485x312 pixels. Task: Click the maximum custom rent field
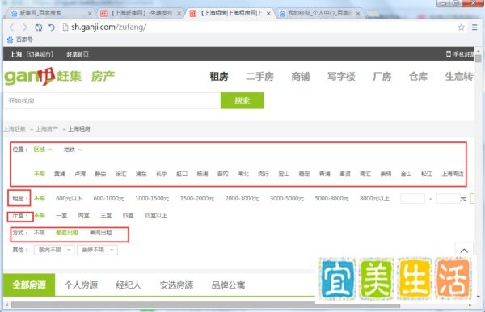(448, 198)
